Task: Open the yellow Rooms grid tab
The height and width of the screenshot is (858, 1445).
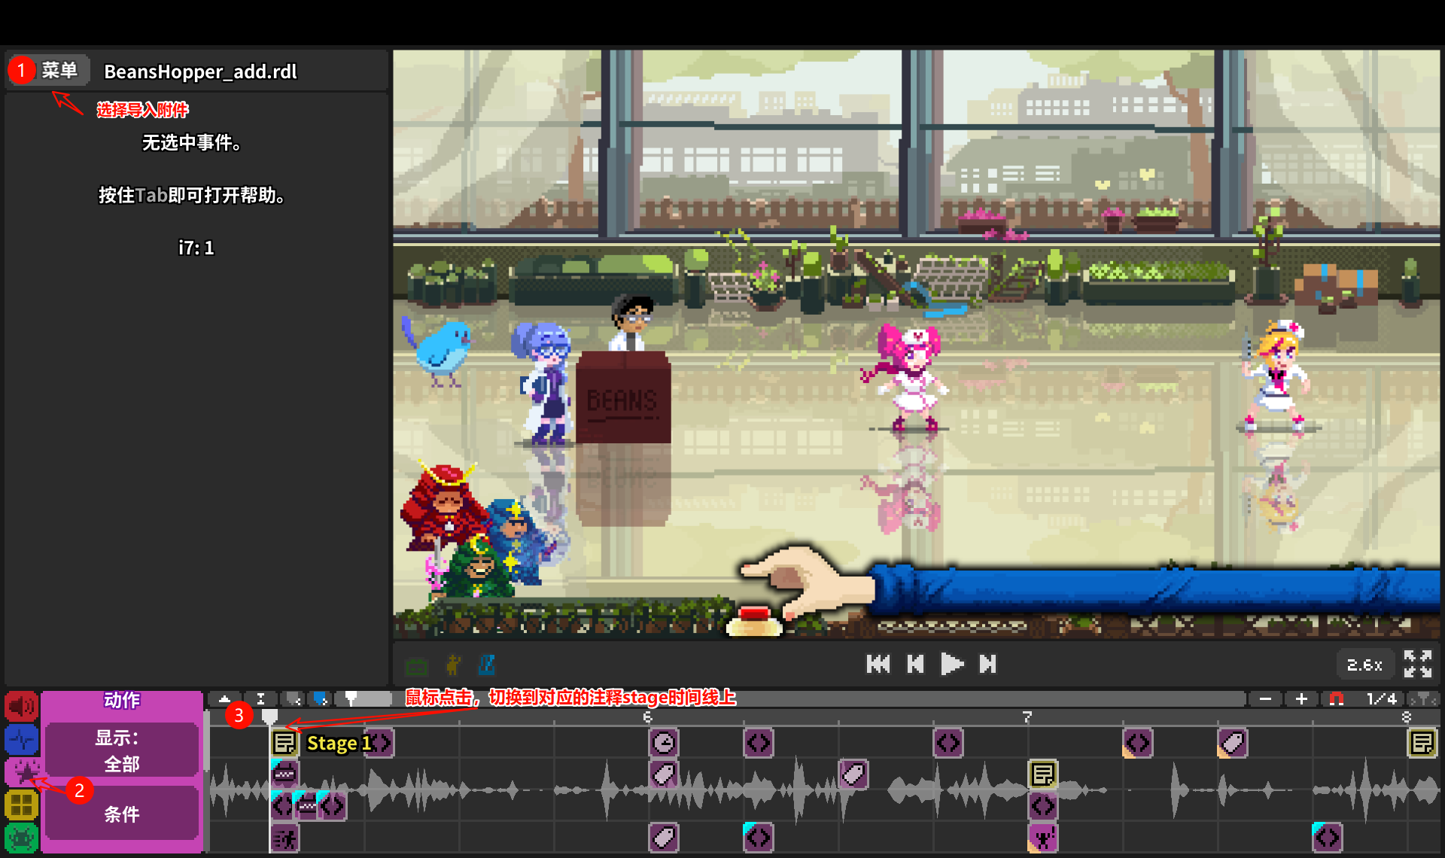Action: 22,805
